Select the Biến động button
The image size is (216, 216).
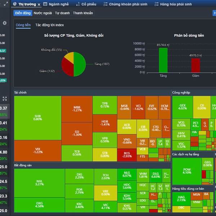click(23, 13)
